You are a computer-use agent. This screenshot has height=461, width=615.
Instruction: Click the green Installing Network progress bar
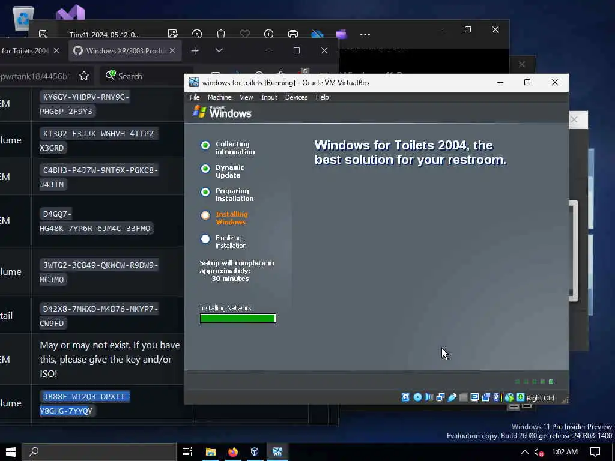(x=238, y=318)
